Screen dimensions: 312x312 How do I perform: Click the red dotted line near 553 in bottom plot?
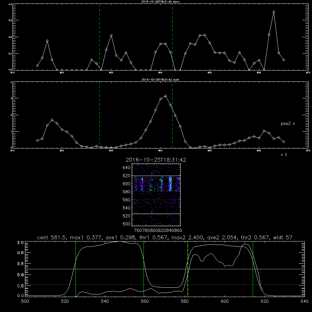click(131, 270)
